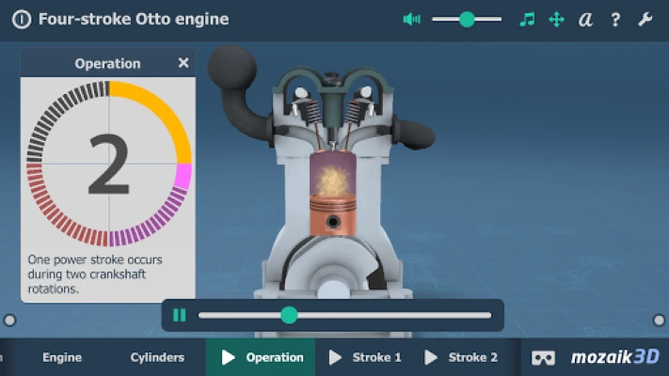Click the animation progress slider handle
The width and height of the screenshot is (669, 376).
pos(289,316)
